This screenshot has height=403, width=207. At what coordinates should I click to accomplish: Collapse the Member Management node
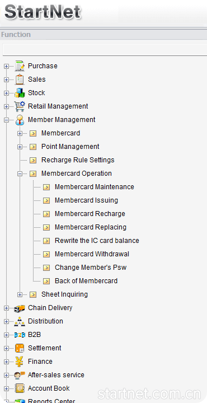tap(6, 120)
